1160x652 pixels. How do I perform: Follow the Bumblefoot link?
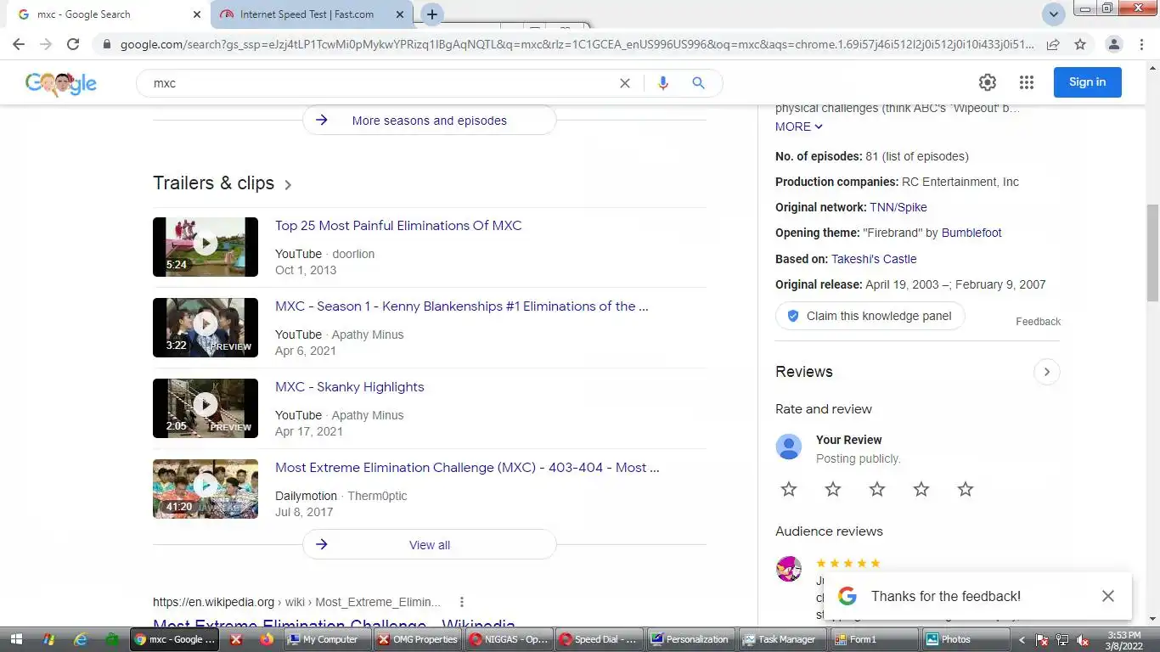coord(971,233)
